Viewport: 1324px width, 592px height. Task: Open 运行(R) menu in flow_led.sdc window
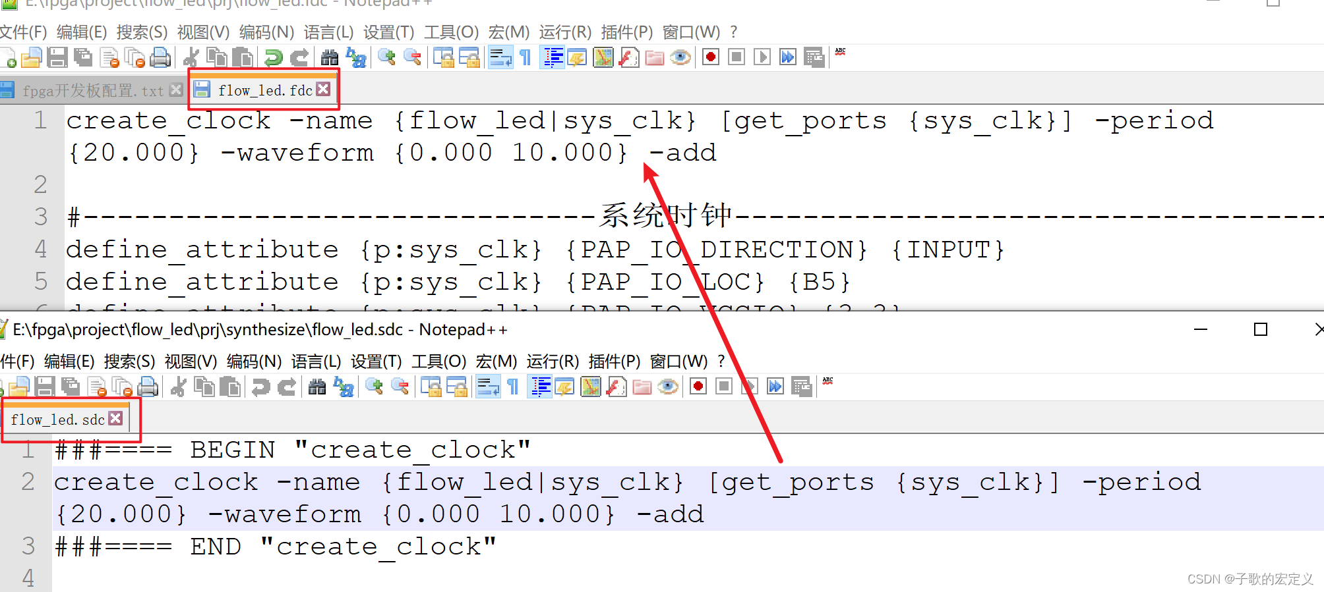coord(553,361)
